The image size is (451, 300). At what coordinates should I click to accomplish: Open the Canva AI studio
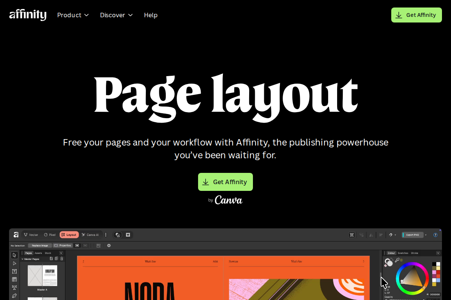(x=90, y=235)
